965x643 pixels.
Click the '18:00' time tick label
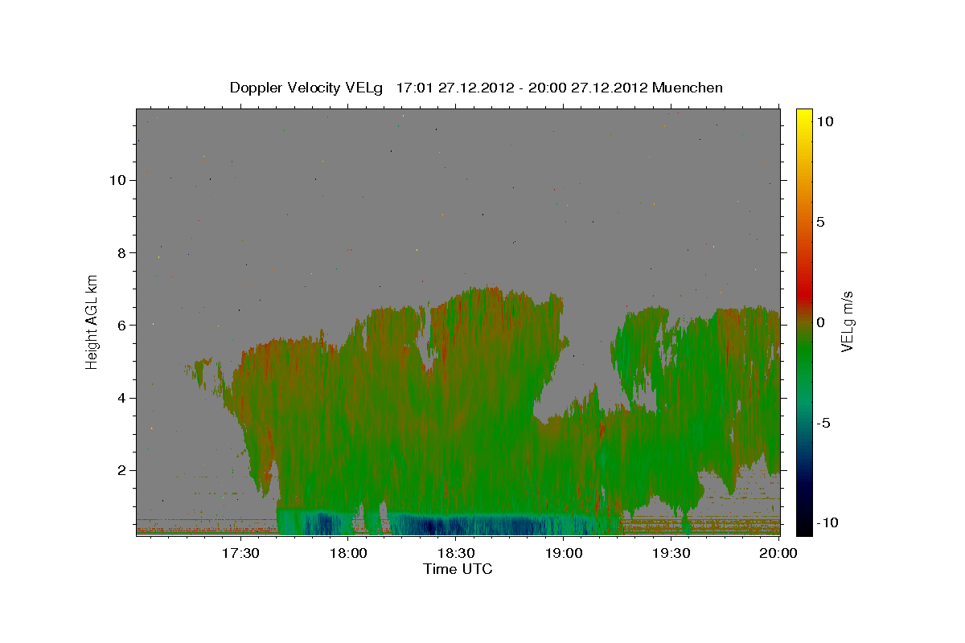click(348, 553)
